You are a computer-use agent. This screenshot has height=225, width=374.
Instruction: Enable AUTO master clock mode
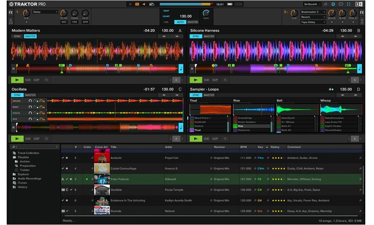[x=180, y=22]
